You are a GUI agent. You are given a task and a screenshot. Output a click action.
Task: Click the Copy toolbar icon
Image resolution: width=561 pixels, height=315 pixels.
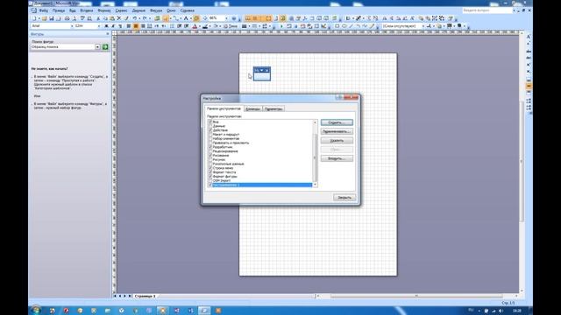pyautogui.click(x=105, y=18)
